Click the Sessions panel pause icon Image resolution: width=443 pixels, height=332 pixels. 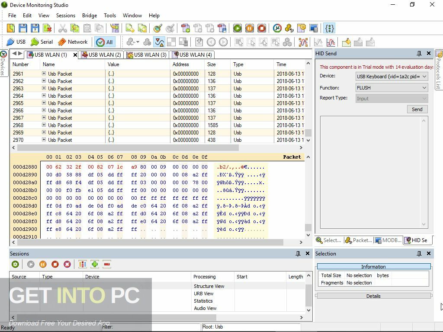coord(43,264)
